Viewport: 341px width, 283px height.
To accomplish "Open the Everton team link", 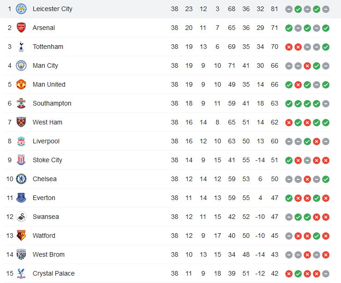I will [x=44, y=198].
